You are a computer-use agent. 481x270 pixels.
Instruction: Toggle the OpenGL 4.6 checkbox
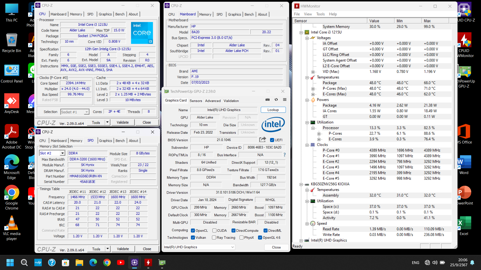(260, 237)
